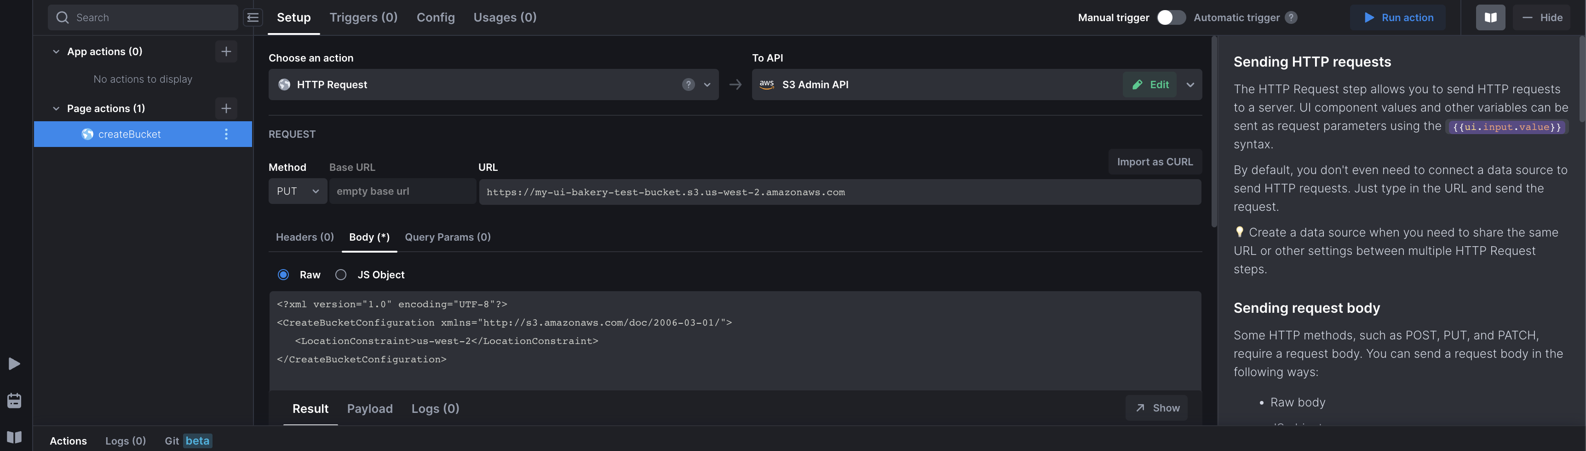Click the 'Raw body' bullet item
The image size is (1586, 451).
[1298, 402]
